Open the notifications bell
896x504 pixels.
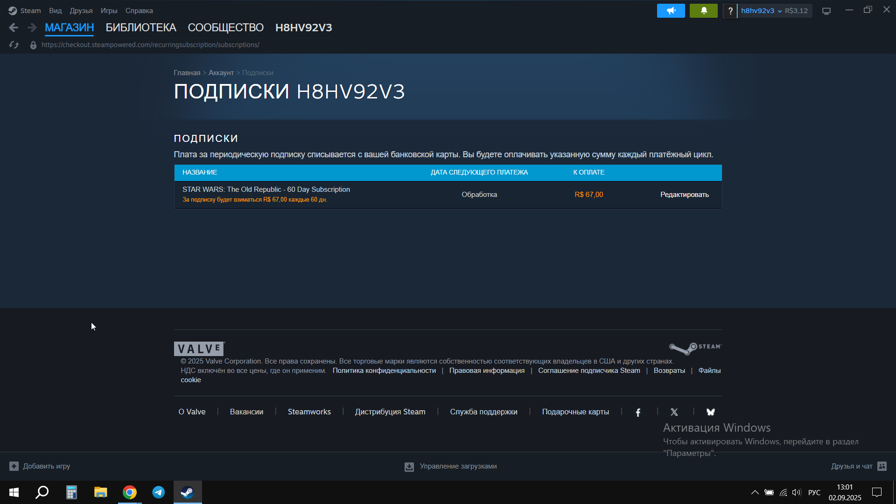pyautogui.click(x=703, y=11)
